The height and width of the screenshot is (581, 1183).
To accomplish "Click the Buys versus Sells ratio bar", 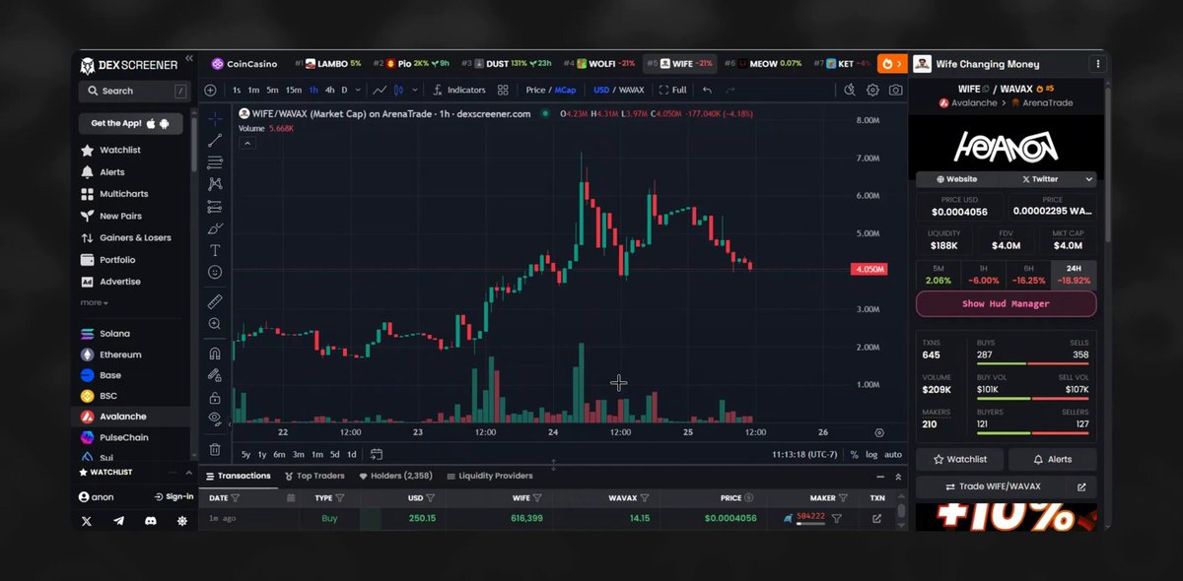I will coord(1033,364).
